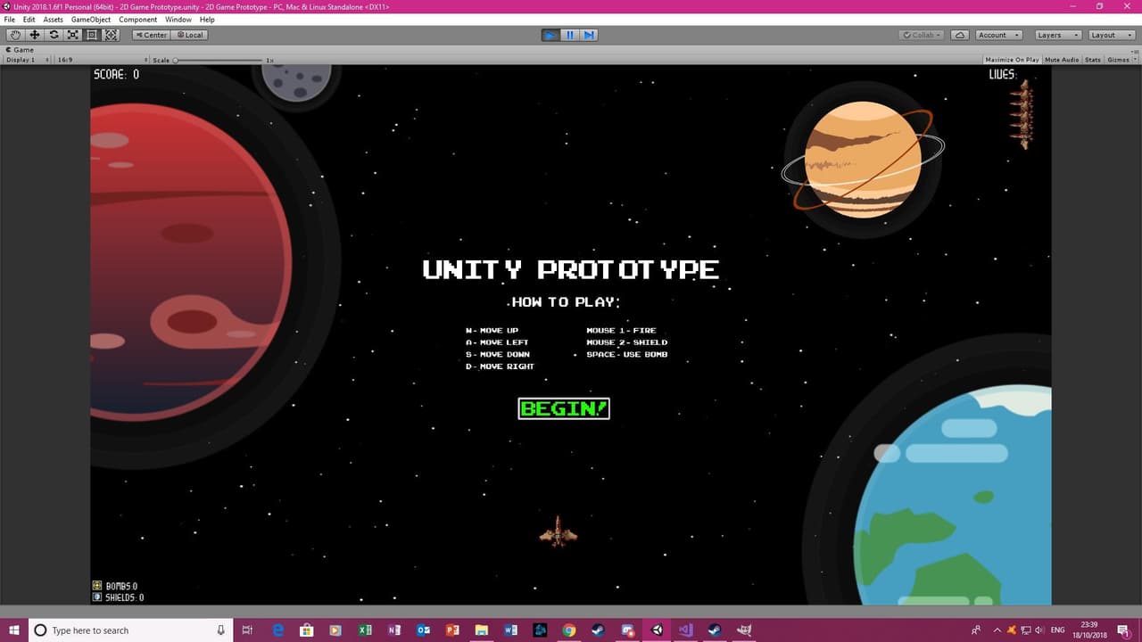Click the green BEGIN! button
Viewport: 1142px width, 642px height.
point(564,408)
